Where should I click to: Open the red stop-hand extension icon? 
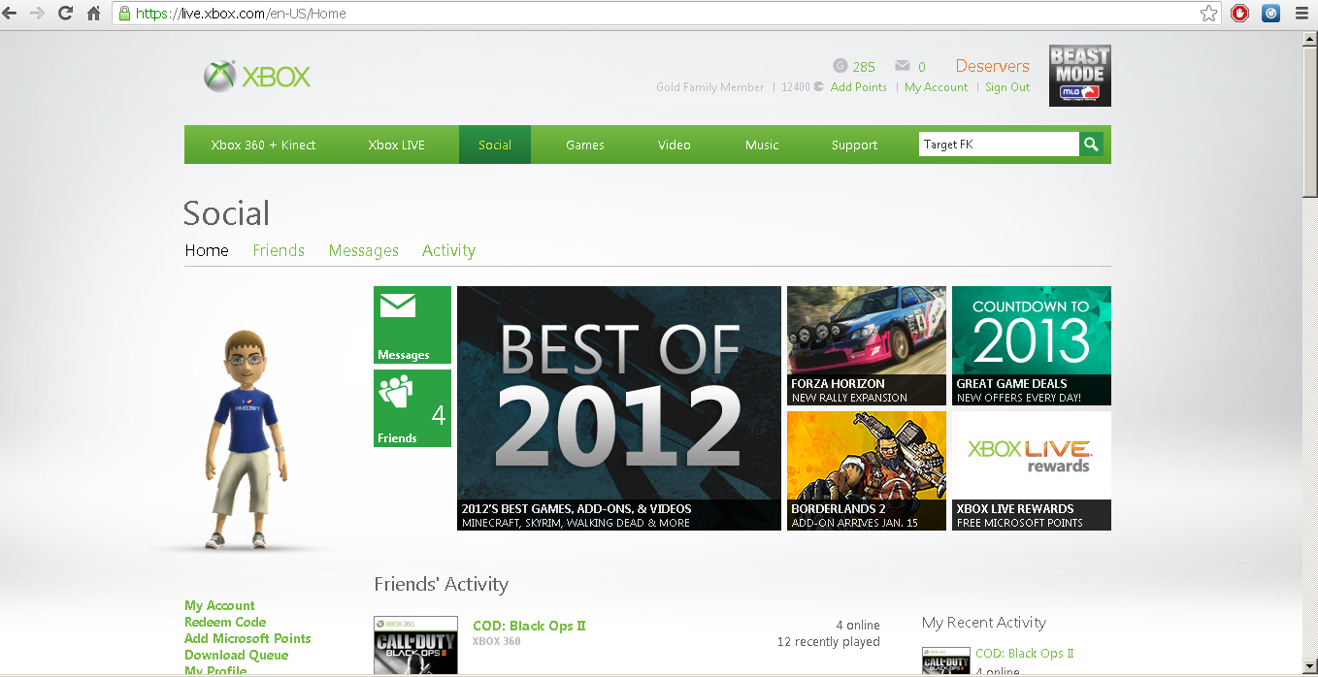(1239, 14)
